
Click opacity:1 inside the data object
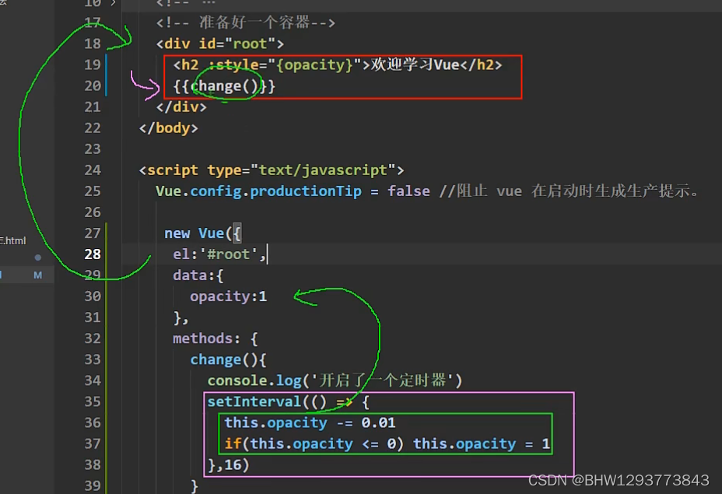[229, 296]
